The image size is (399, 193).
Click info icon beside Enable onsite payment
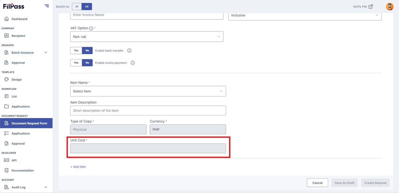click(x=133, y=63)
